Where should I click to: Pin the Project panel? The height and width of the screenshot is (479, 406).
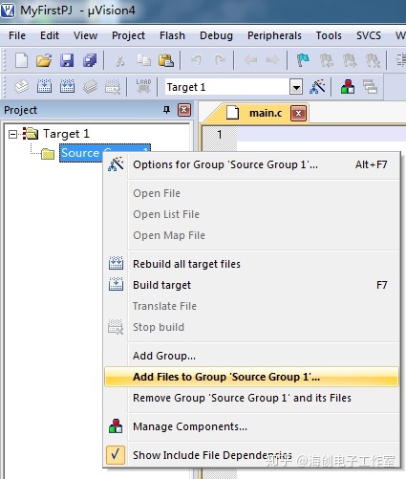tap(166, 110)
